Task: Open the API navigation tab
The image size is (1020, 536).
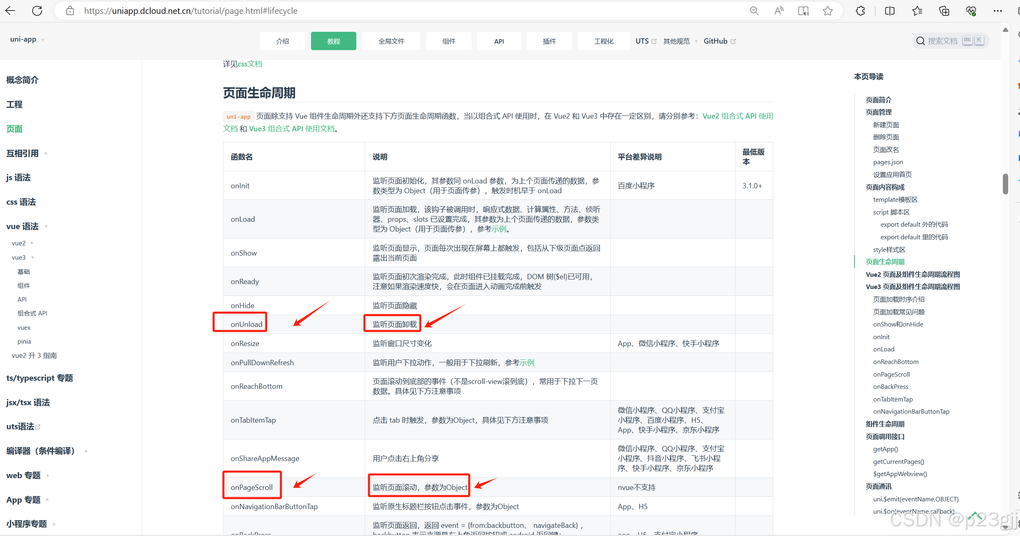Action: click(499, 41)
